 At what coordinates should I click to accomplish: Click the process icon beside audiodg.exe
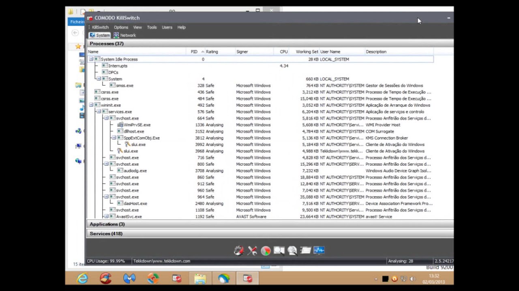(120, 171)
